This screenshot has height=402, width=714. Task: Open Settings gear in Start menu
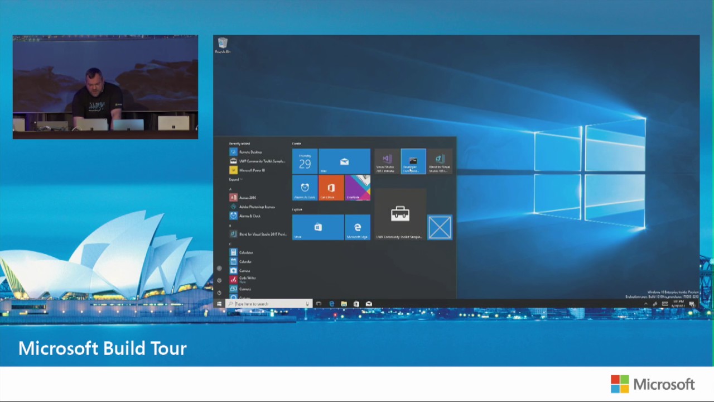coord(219,280)
